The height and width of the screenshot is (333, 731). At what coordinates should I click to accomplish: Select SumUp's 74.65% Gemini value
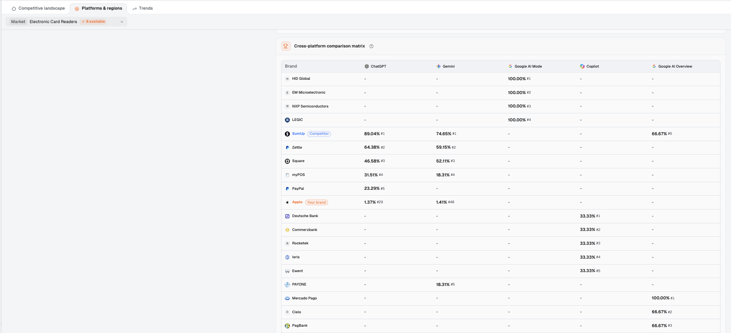click(444, 134)
